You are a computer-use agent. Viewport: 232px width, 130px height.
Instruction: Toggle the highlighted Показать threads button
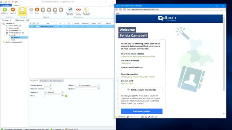tap(22, 11)
